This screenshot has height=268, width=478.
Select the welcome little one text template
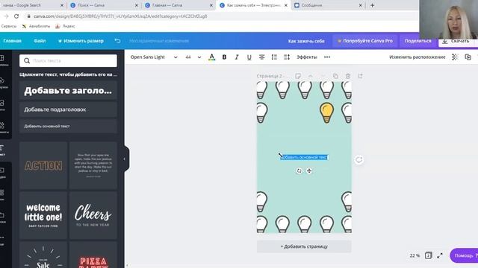point(43,216)
